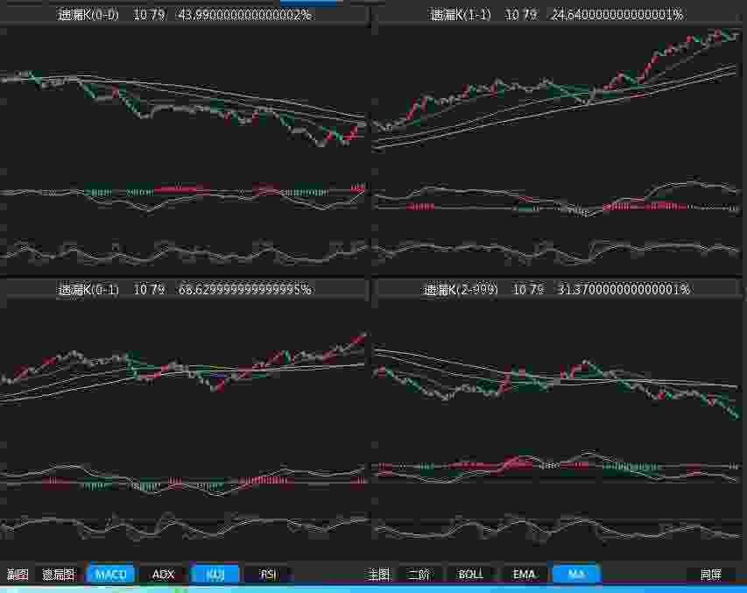Click the candlestick area of 遗漏K(0-1) chart
This screenshot has width=747, height=593.
click(x=185, y=366)
